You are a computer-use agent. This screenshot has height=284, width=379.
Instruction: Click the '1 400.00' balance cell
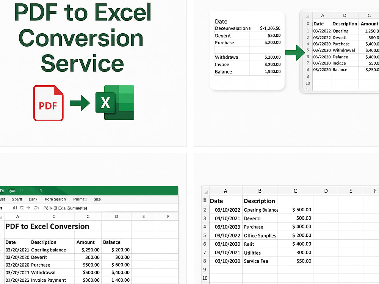(121, 280)
